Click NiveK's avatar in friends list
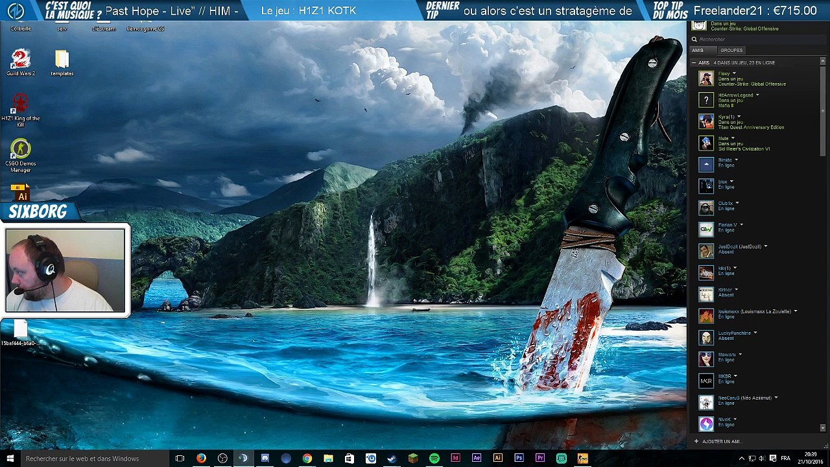The width and height of the screenshot is (830, 467). coord(706,424)
